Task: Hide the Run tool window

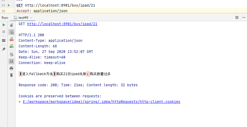Action: [x=243, y=17]
